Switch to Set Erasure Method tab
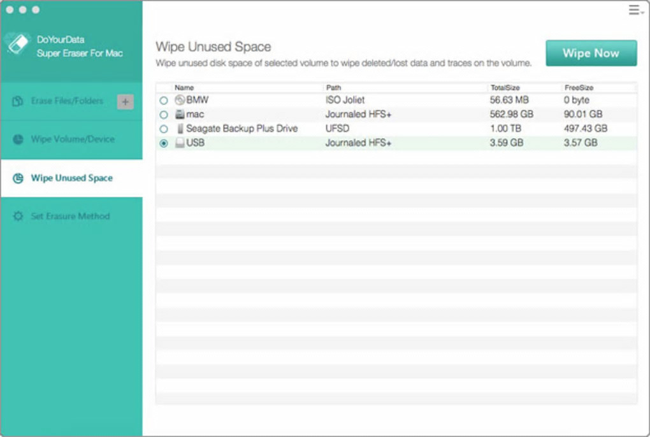The width and height of the screenshot is (650, 437). 70,217
